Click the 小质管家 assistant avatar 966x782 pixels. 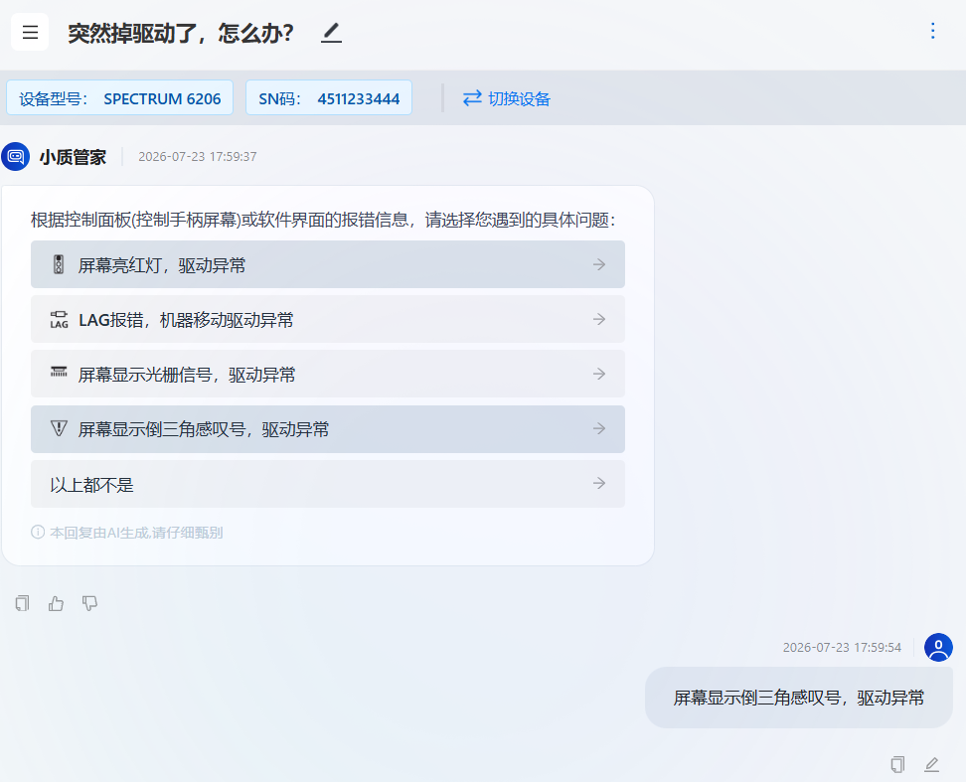pyautogui.click(x=15, y=156)
